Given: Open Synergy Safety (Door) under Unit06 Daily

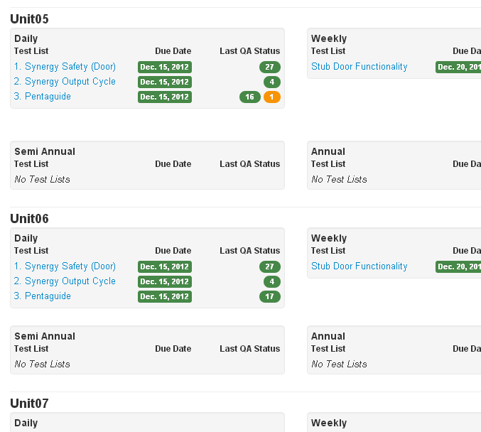Looking at the screenshot, I should point(70,266).
